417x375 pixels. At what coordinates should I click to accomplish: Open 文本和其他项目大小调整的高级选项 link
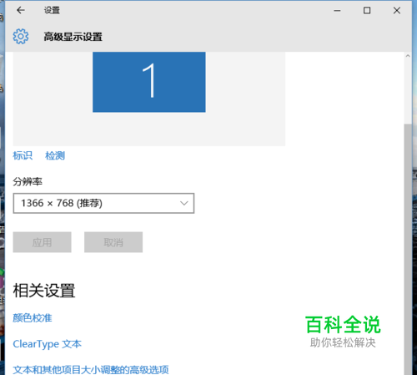click(91, 370)
